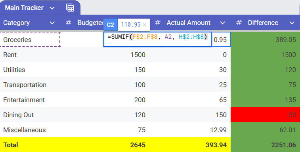Open the Difference column dropdown
Screen dimensions: 300x152
point(292,23)
